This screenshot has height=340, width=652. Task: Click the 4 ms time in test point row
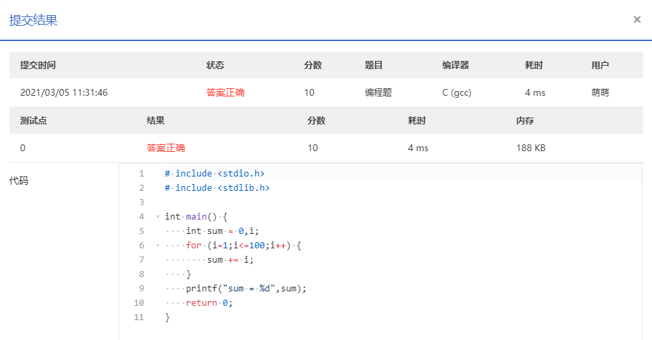click(x=418, y=148)
